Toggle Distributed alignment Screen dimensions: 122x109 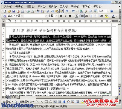tap(87, 16)
